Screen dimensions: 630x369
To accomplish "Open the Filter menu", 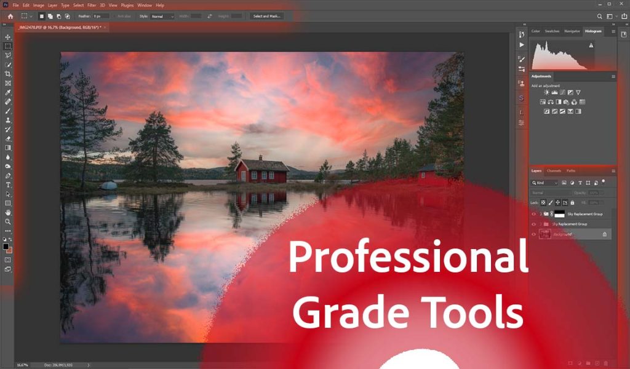I will (x=92, y=5).
